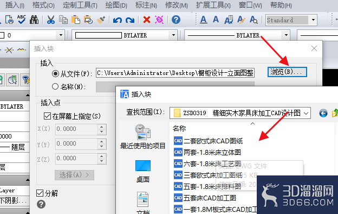
Task: Click the 选择(A) > button
Action: 74,175
